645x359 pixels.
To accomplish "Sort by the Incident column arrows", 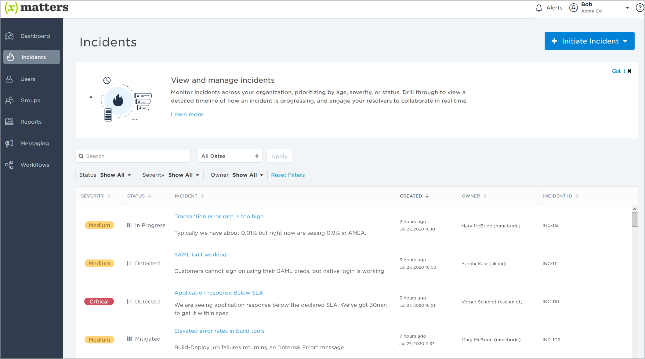I will pos(202,196).
